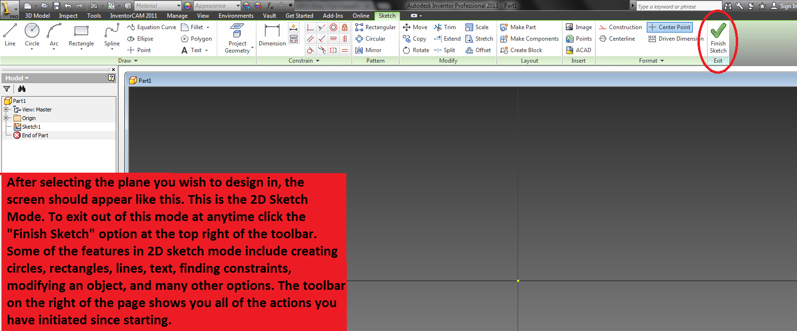Viewport: 797px width, 331px height.
Task: Start the Equation Curve tool
Action: point(152,27)
